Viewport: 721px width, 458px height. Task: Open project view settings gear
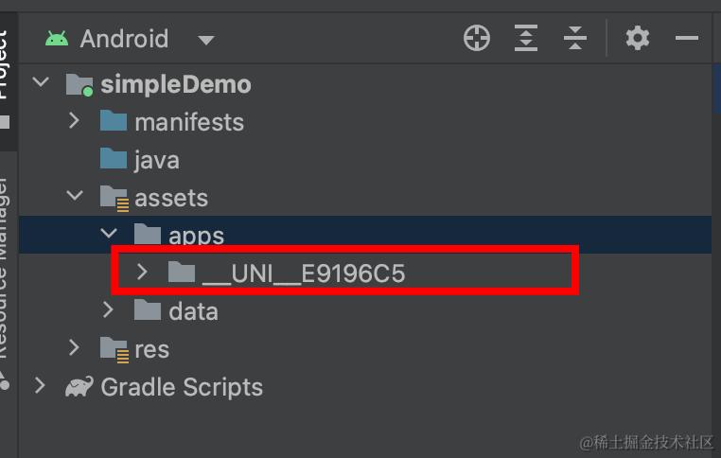[x=638, y=39]
